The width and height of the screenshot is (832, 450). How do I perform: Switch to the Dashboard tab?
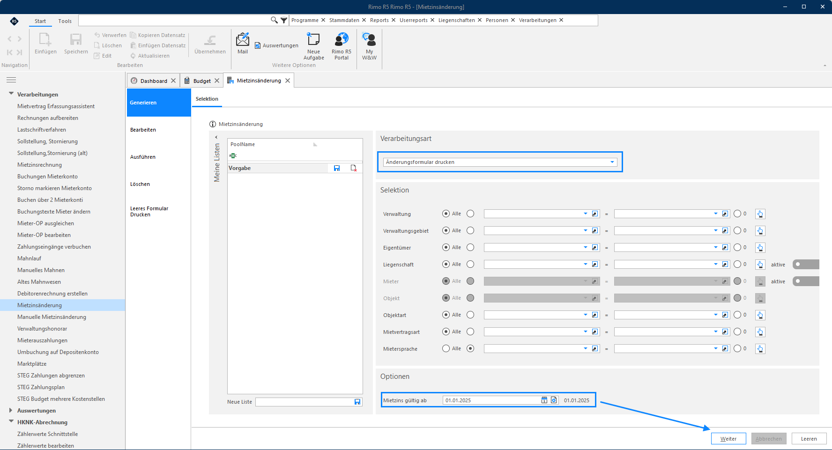154,81
